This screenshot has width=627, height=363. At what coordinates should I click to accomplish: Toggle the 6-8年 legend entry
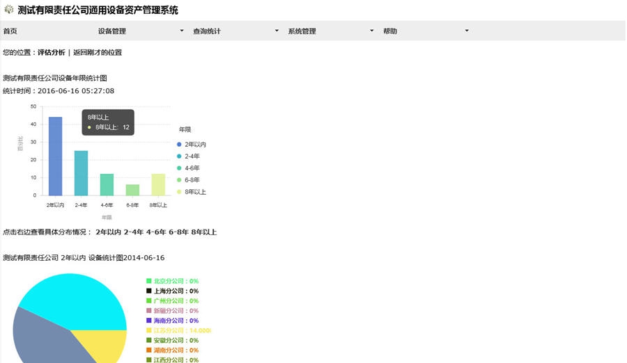point(188,179)
